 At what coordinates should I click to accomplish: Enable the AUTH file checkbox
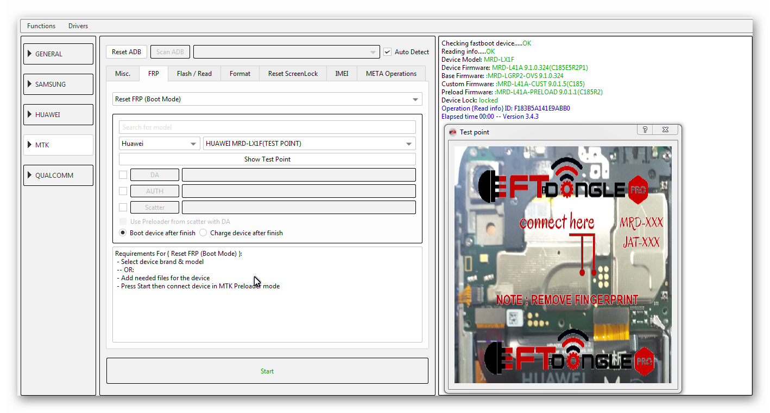123,191
